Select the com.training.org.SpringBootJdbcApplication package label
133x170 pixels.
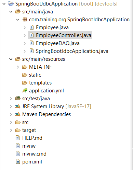79,20
